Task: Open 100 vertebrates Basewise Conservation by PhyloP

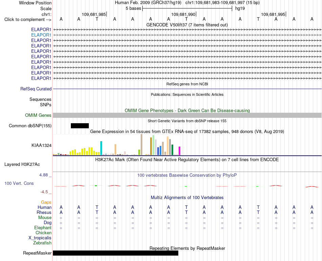Action: [x=187, y=175]
